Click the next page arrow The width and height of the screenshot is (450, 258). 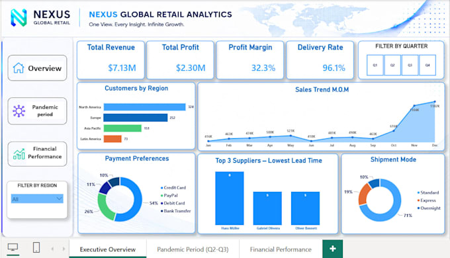pos(64,249)
